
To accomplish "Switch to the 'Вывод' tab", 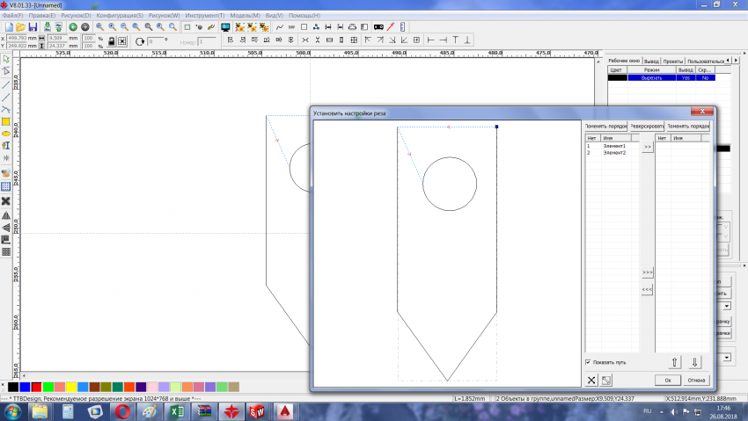I will point(651,61).
